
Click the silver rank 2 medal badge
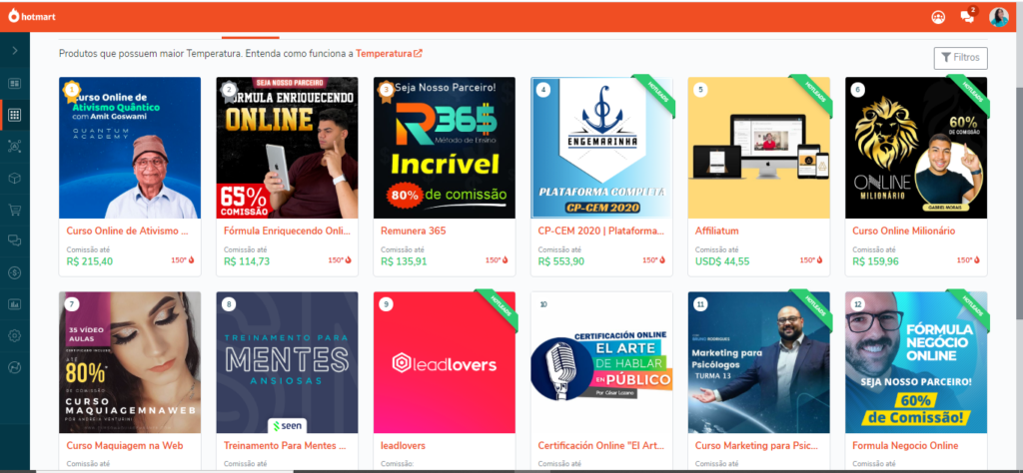pyautogui.click(x=229, y=91)
